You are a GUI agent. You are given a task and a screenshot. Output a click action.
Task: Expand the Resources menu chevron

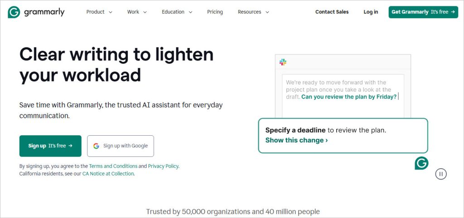point(267,12)
